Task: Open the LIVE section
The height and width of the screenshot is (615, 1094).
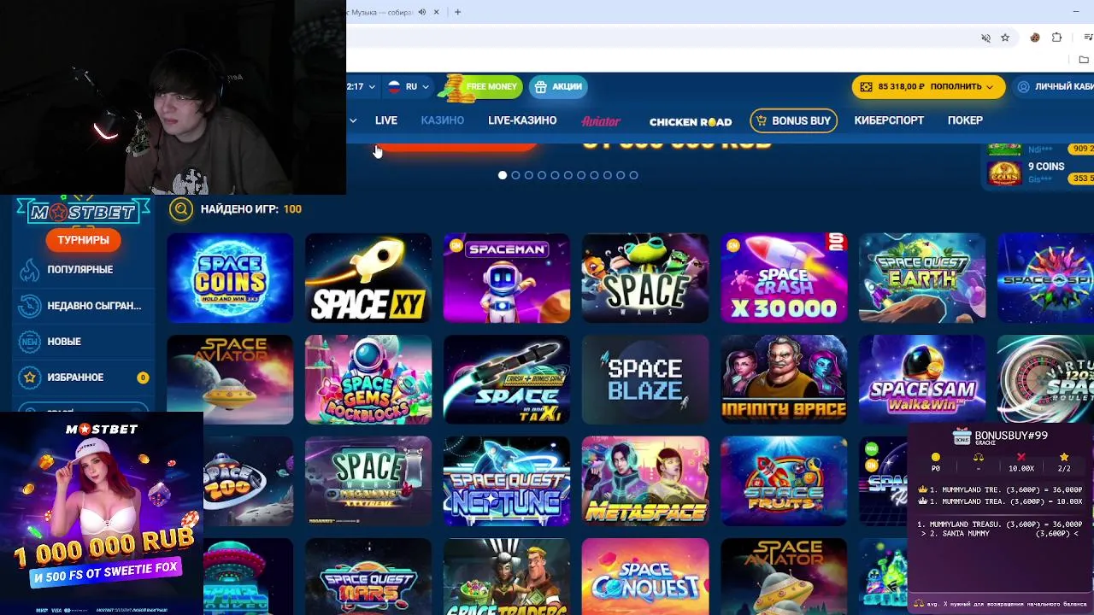Action: coord(386,120)
